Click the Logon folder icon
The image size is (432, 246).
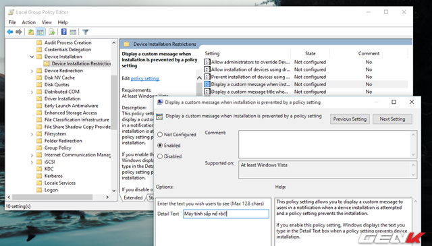39,190
